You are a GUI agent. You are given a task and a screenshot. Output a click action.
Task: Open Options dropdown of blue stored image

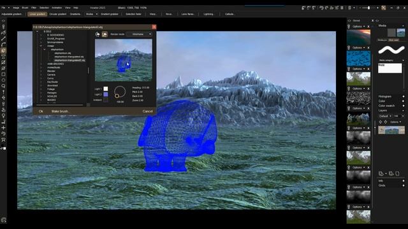358,48
